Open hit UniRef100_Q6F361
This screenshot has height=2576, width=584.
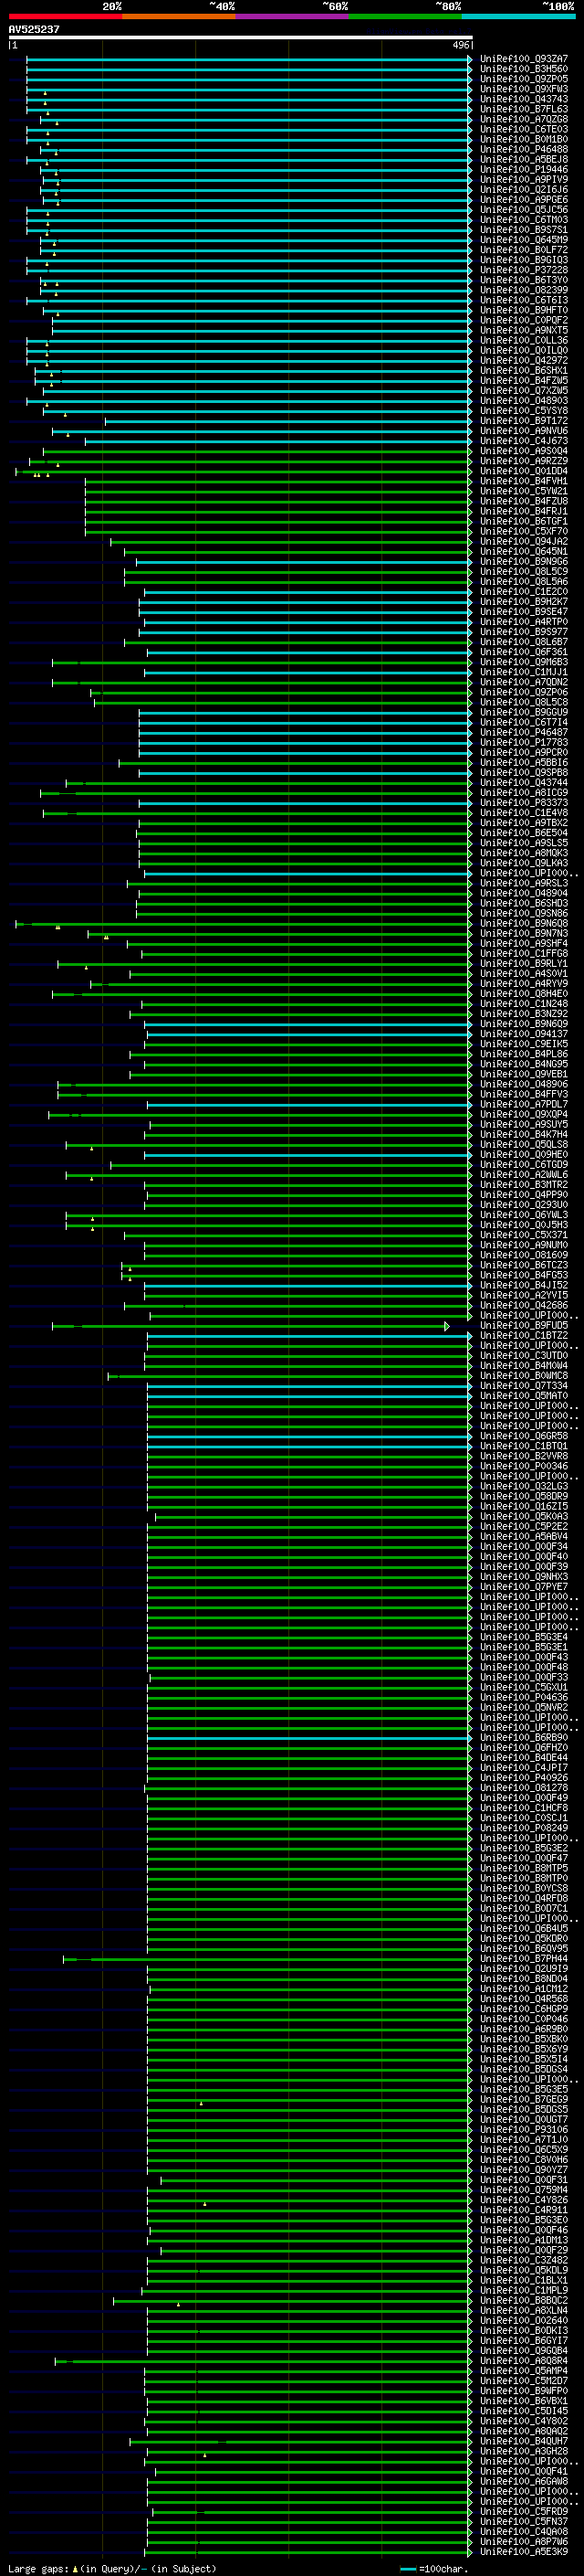click(524, 652)
